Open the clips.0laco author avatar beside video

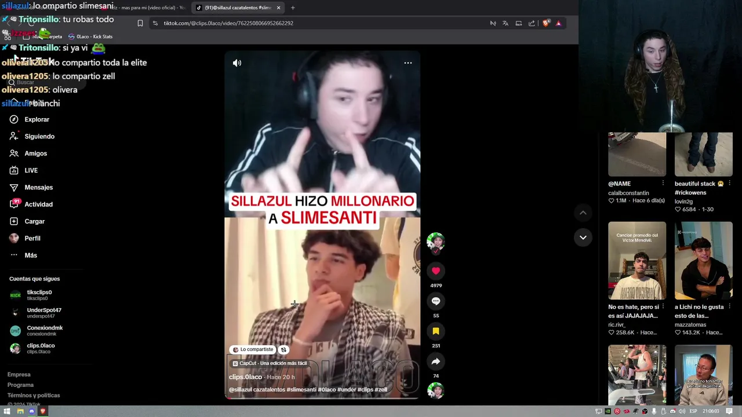(435, 242)
